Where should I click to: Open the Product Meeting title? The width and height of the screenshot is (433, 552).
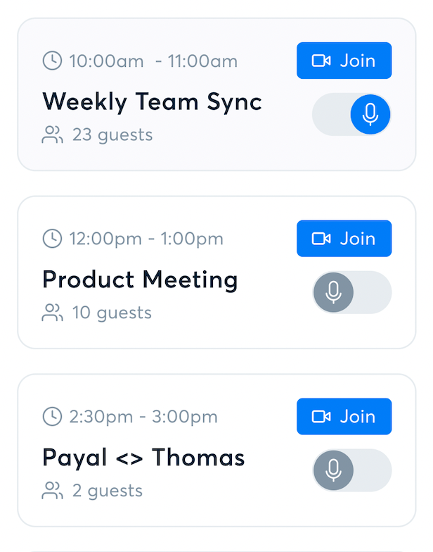(140, 280)
